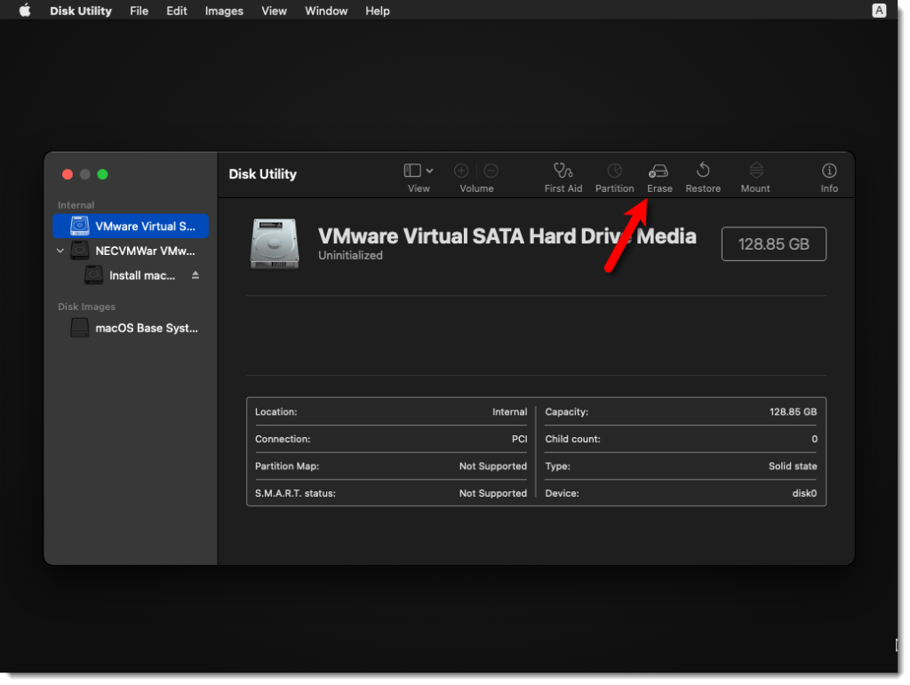Open the Apple menu
This screenshot has height=685, width=910.
24,11
